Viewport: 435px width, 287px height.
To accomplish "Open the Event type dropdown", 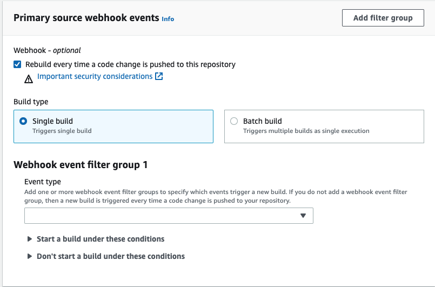I will pyautogui.click(x=169, y=216).
